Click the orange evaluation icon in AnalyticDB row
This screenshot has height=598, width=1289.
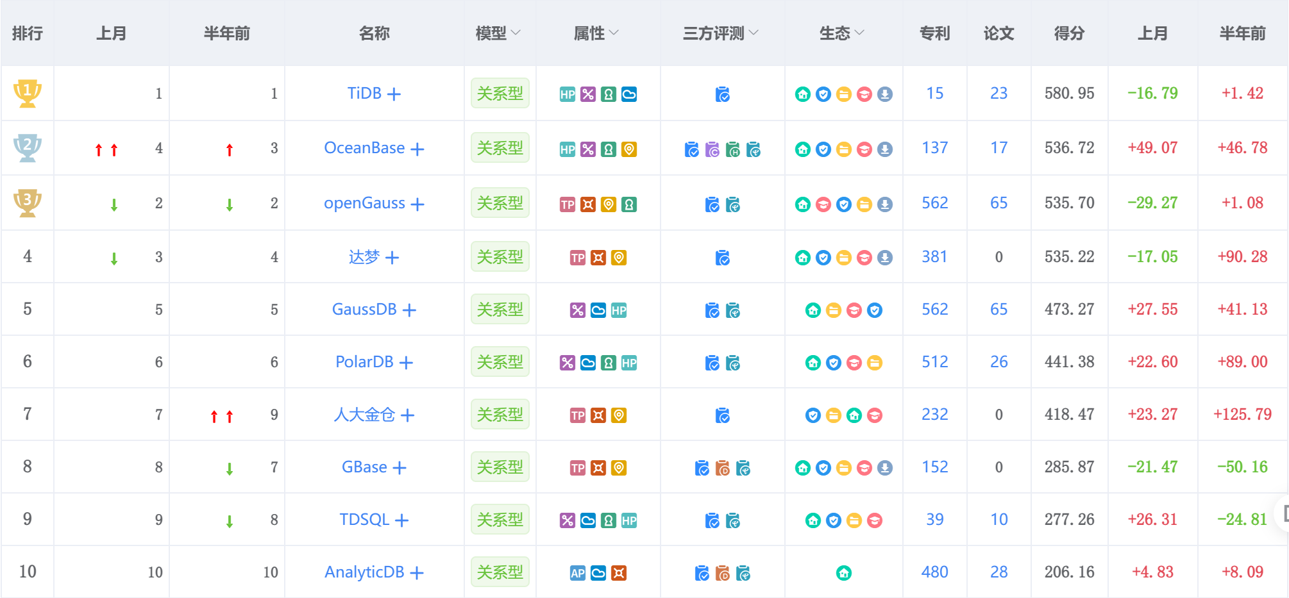(x=723, y=573)
